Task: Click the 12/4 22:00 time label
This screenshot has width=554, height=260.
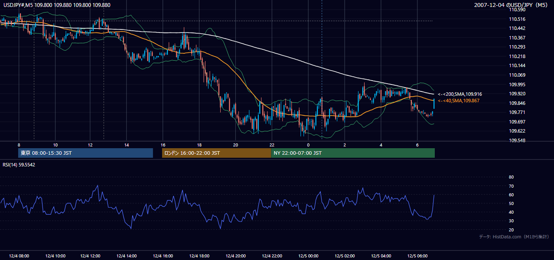Action: pos(272,256)
